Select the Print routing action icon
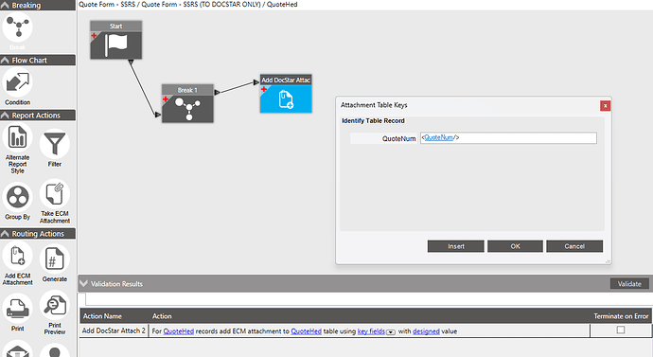The image size is (653, 357). tap(17, 309)
